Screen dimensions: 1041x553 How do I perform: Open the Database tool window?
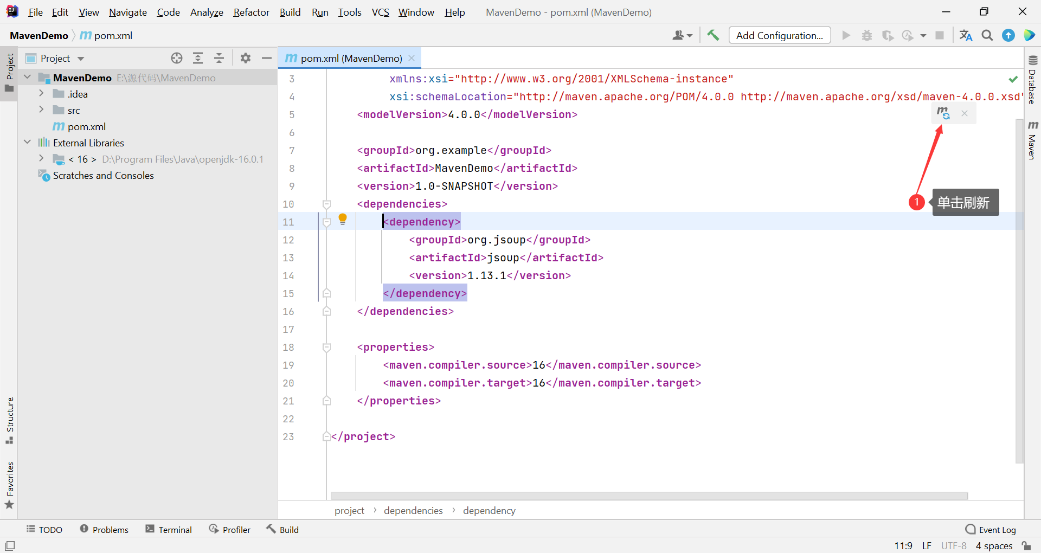coord(1032,79)
